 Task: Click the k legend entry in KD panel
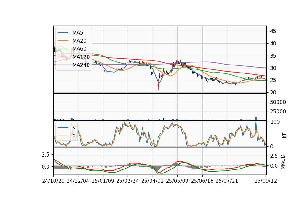67,127
